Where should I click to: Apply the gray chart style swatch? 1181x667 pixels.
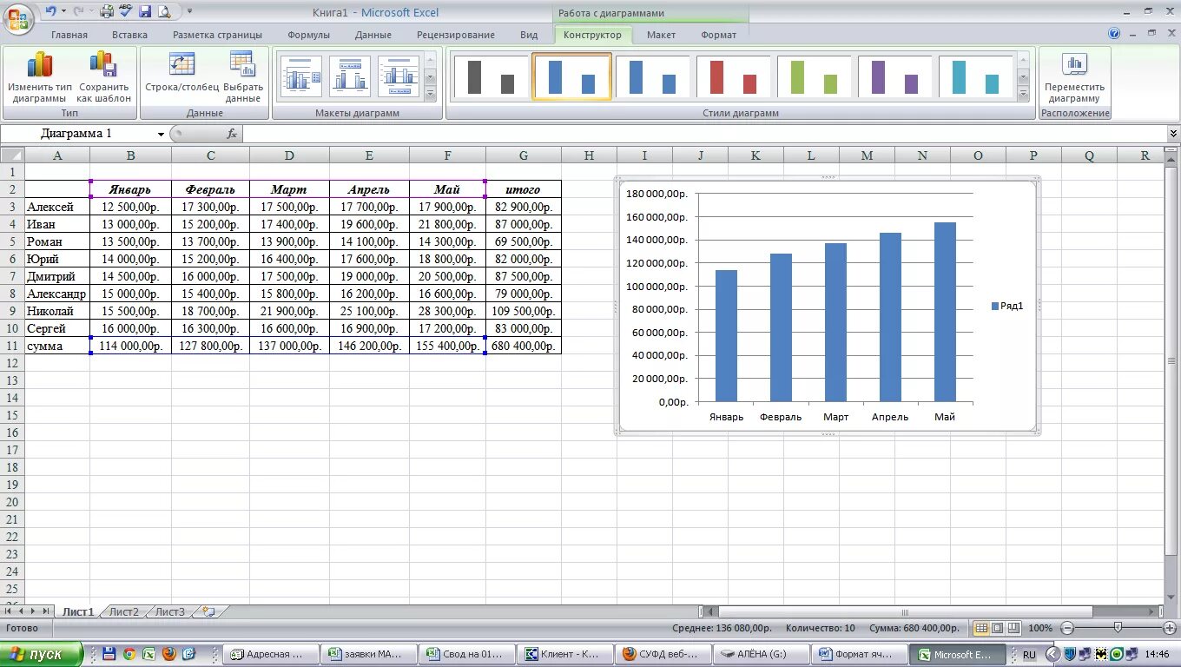click(491, 77)
